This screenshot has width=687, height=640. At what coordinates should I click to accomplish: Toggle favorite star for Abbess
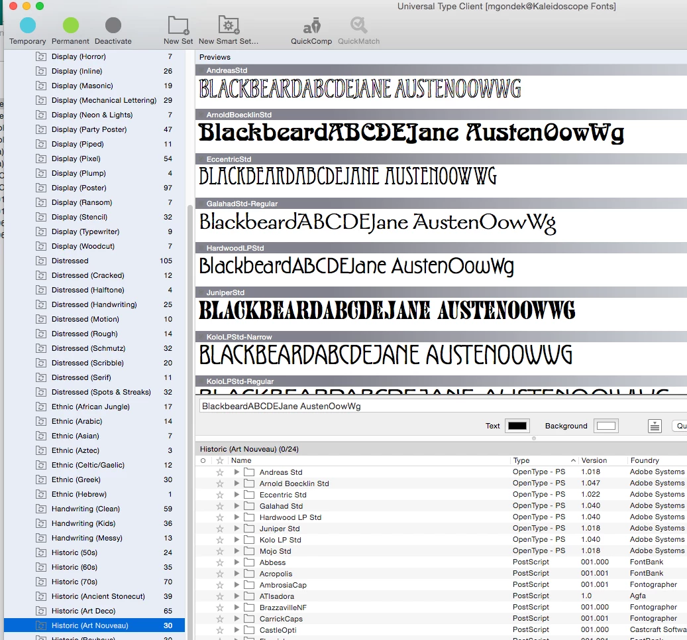[220, 562]
